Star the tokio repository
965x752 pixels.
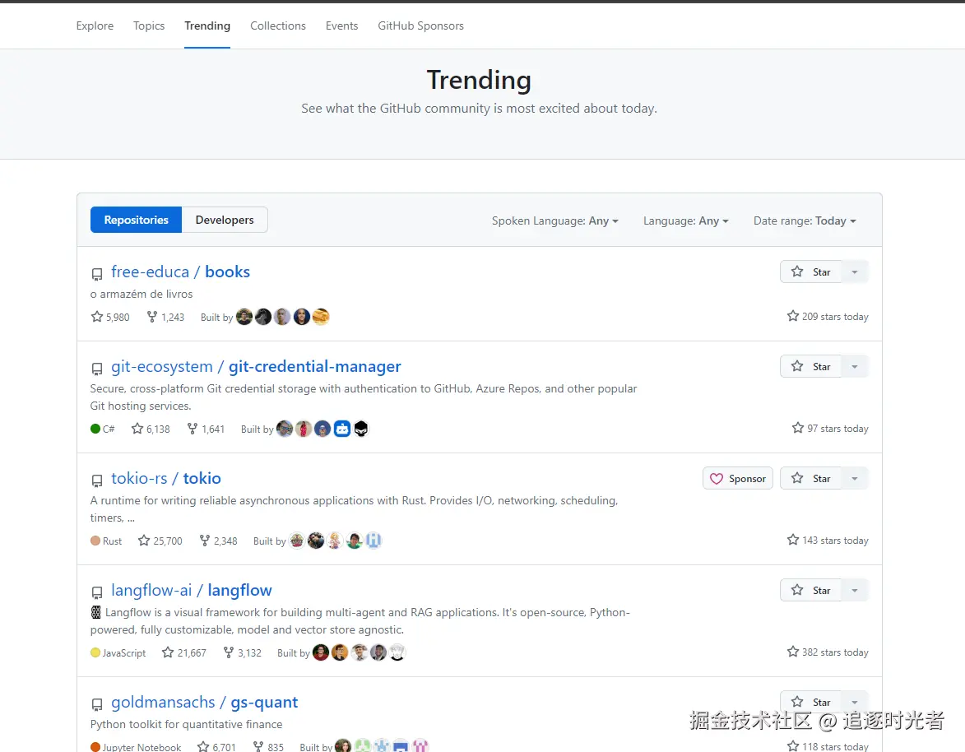[810, 479]
